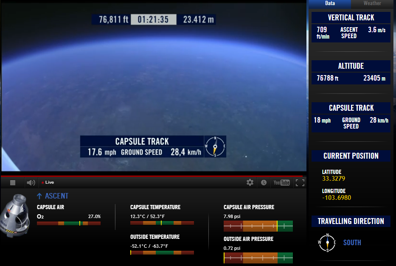The width and height of the screenshot is (396, 266).
Task: Click the capsule air pressure gauge
Action: pos(258,226)
